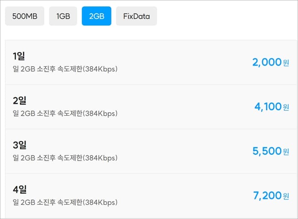
Task: Switch to the 1GB data tab
Action: coord(63,16)
